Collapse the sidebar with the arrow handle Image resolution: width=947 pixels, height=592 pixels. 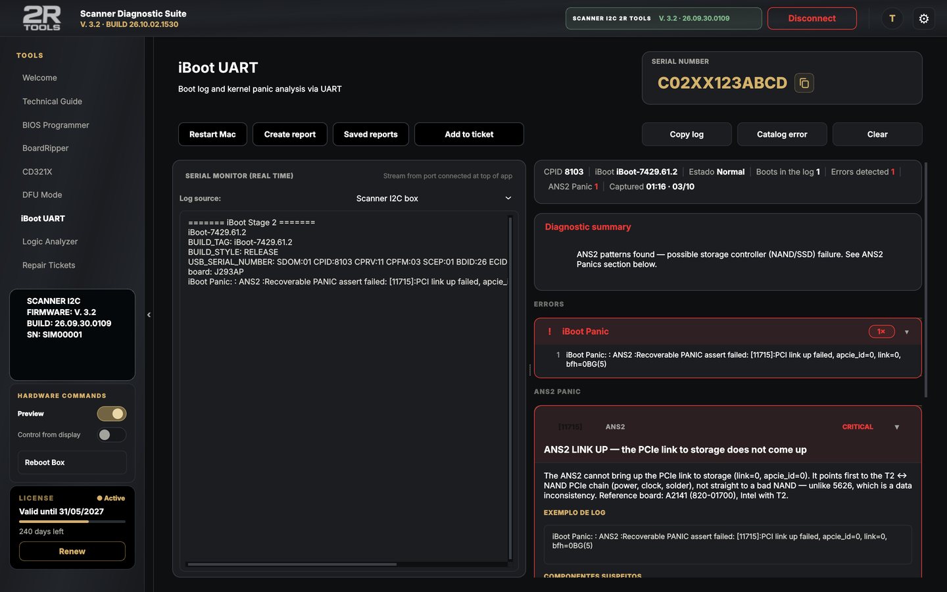tap(149, 314)
